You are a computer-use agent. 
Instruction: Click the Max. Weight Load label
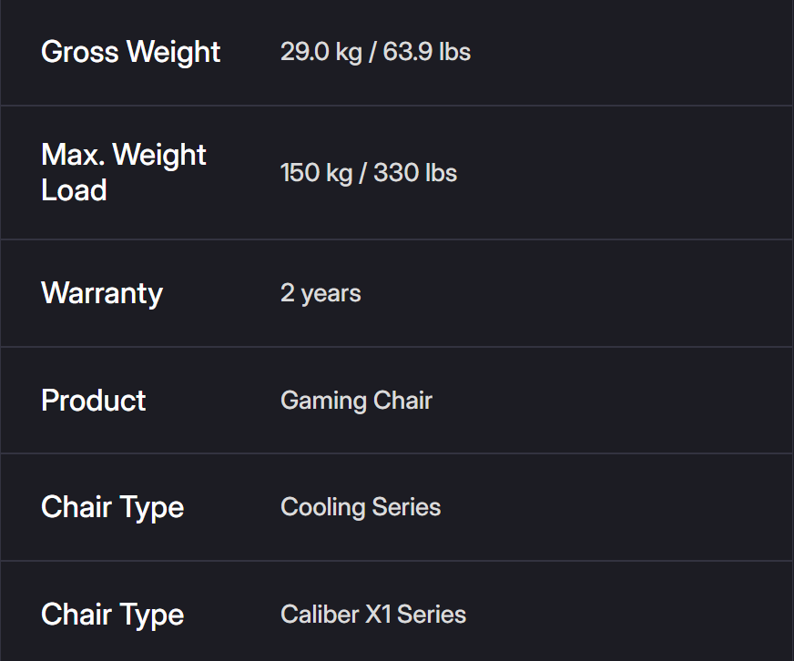pos(124,172)
